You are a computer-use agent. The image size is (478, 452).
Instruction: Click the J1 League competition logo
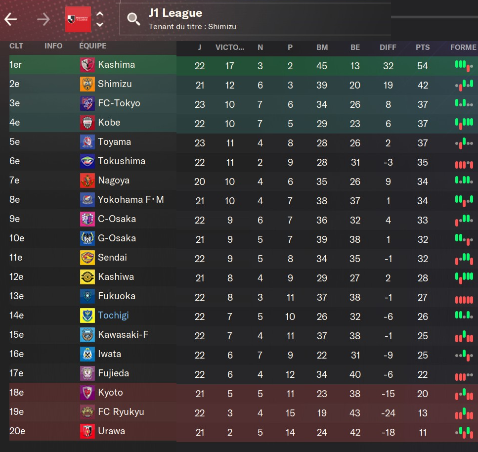(x=78, y=19)
